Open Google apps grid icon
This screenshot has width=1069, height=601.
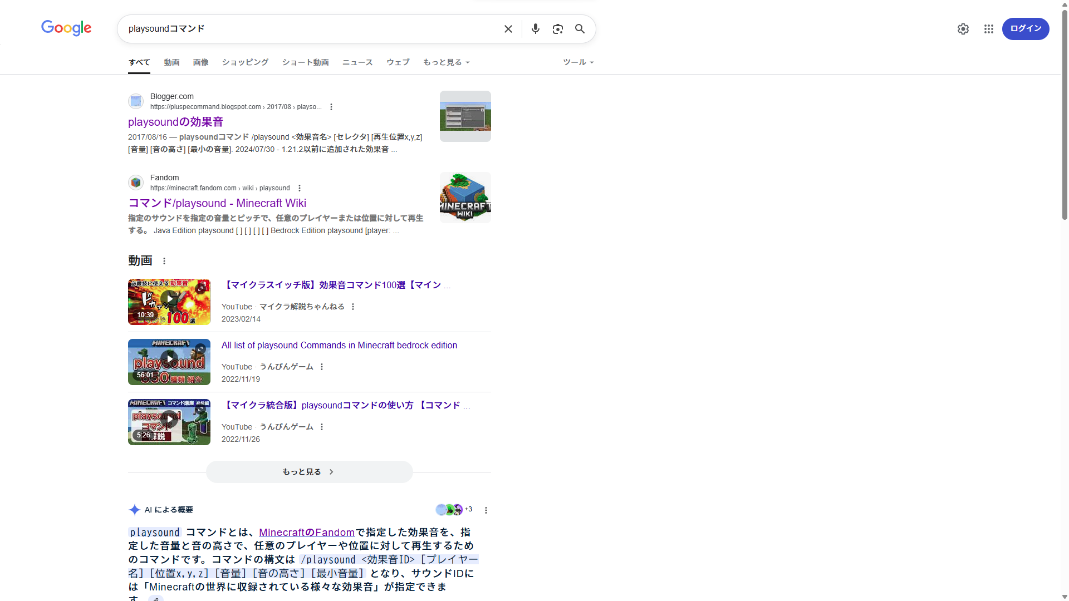(989, 29)
